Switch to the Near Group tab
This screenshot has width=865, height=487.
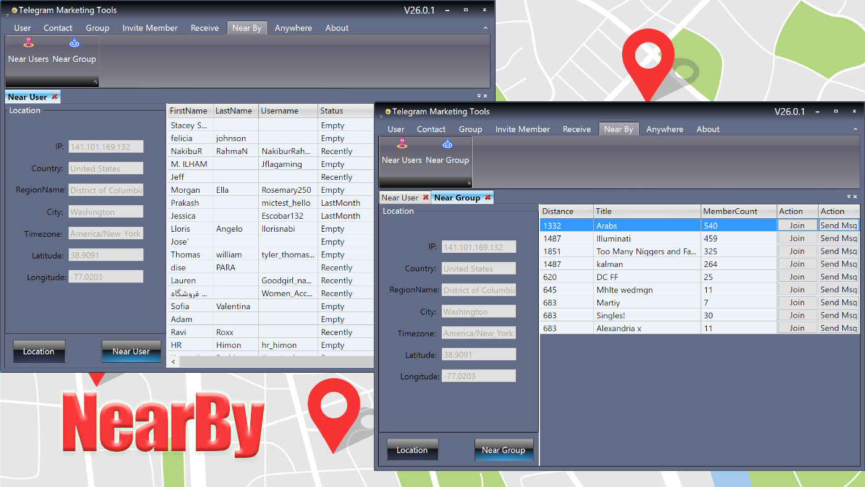[458, 197]
